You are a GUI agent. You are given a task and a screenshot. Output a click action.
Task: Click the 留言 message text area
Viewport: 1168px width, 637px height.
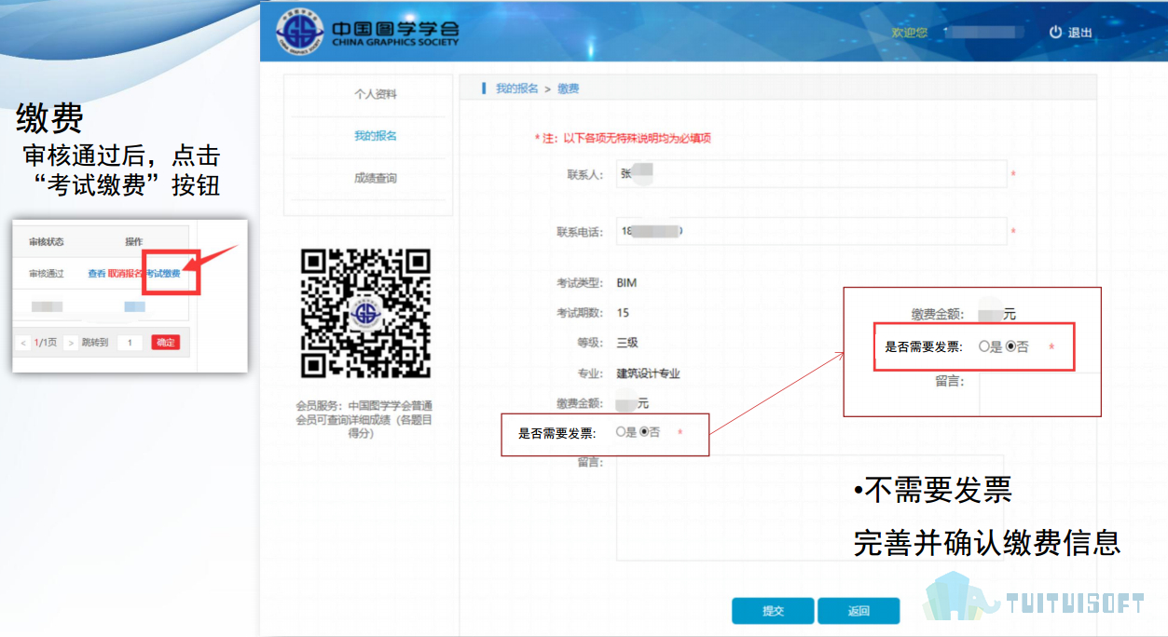tap(810, 508)
